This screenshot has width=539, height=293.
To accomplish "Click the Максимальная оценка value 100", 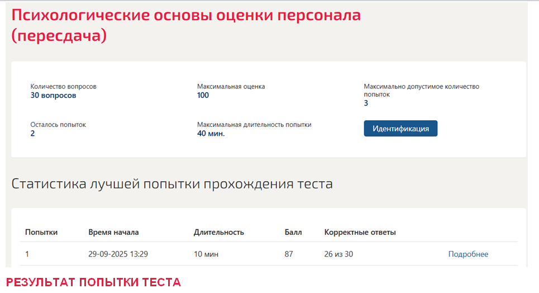I will pos(203,96).
